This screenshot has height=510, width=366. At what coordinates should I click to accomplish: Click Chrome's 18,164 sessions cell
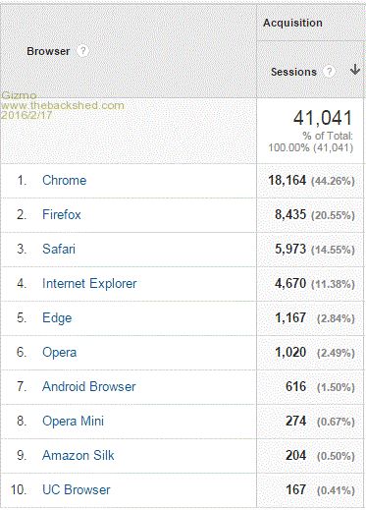(288, 180)
